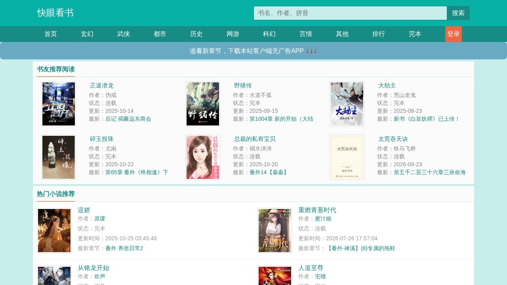Select 重燃青葱时代 update time 2026-07-26 17:57:04
Screen dimensions: 507x285
click(352, 238)
